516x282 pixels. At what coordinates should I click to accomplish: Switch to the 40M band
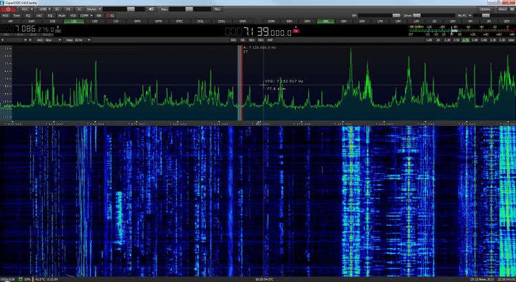click(325, 21)
